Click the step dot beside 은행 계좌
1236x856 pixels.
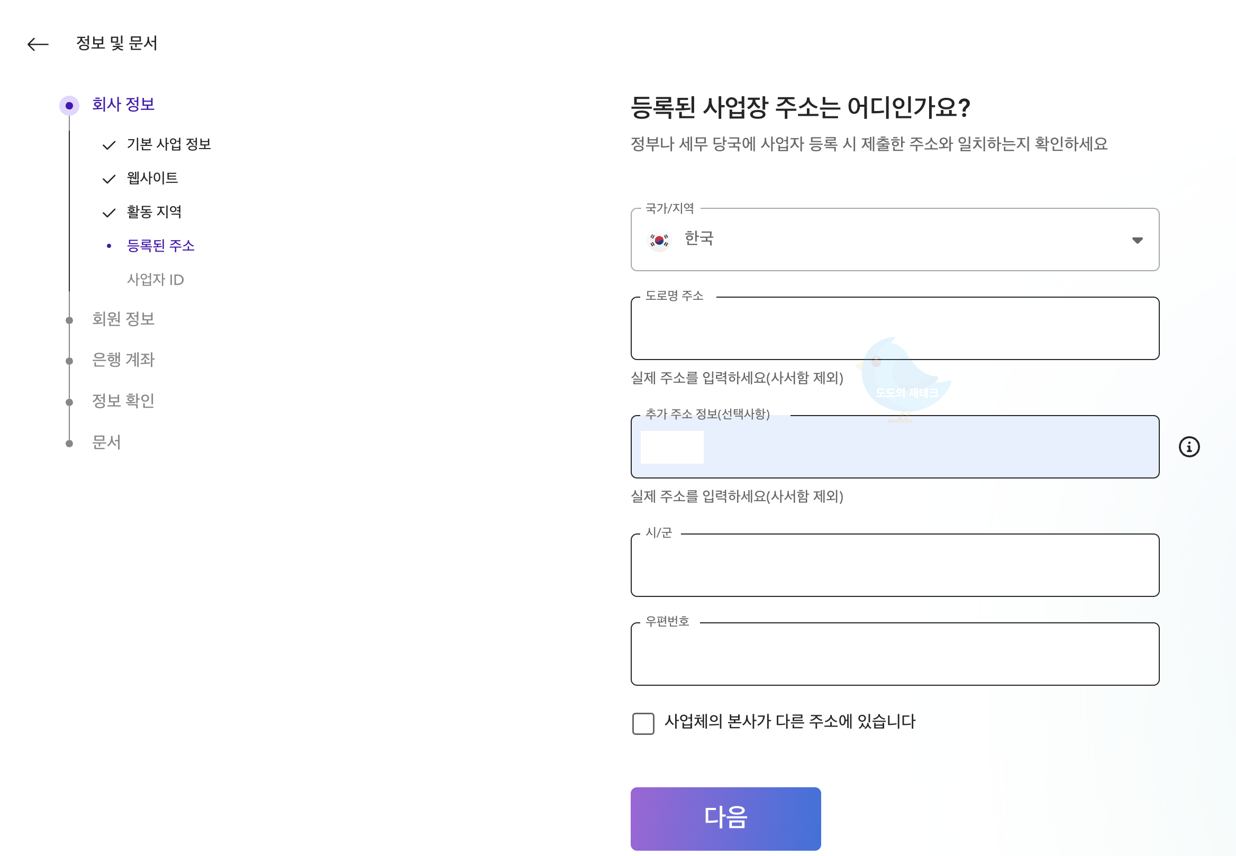click(69, 361)
